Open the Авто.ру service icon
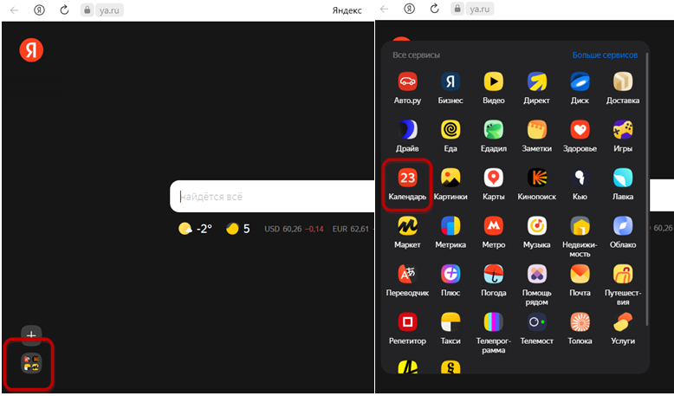 point(407,81)
